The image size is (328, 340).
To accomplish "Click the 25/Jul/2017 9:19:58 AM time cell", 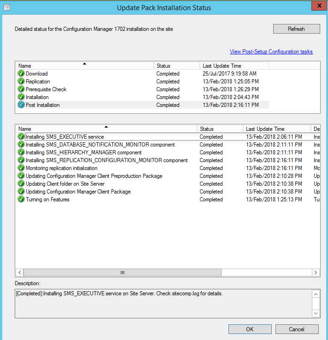I will coord(229,74).
